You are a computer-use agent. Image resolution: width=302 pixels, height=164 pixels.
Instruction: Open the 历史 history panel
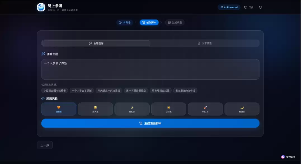(x=249, y=7)
